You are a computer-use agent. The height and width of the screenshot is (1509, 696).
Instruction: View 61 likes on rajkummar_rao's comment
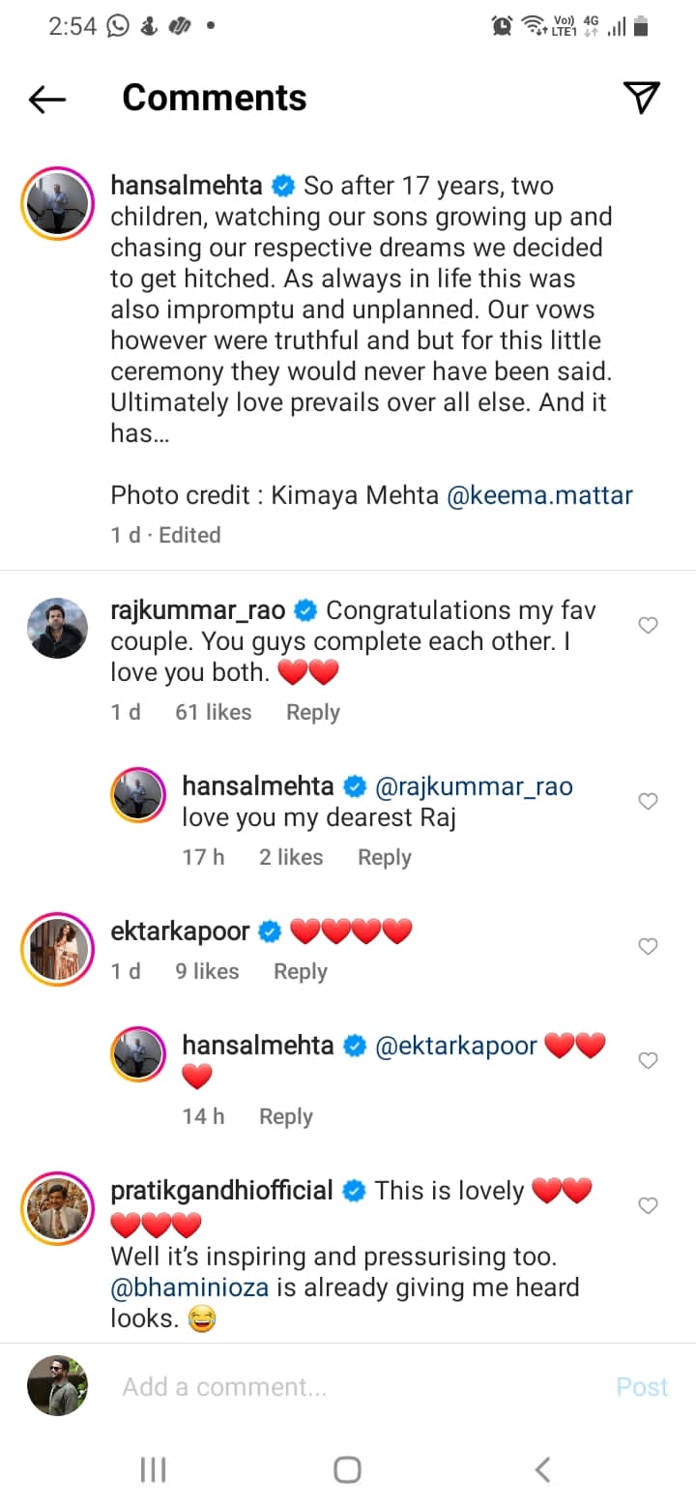213,712
